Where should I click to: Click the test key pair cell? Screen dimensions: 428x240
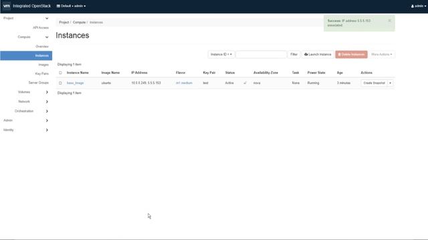[x=205, y=83]
